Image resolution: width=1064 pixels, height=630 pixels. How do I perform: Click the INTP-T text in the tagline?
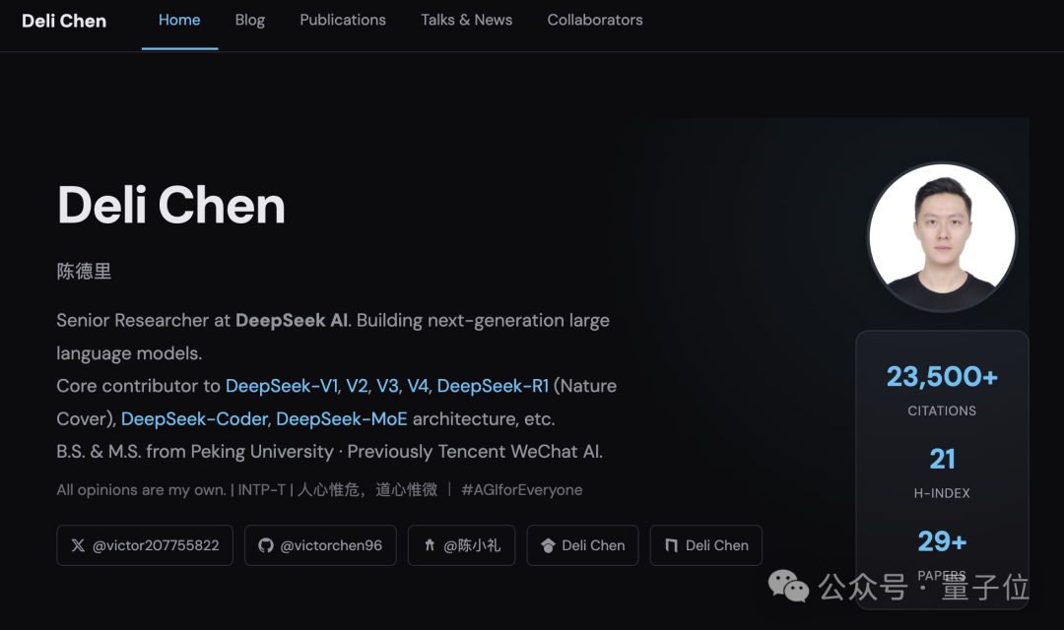(x=261, y=489)
